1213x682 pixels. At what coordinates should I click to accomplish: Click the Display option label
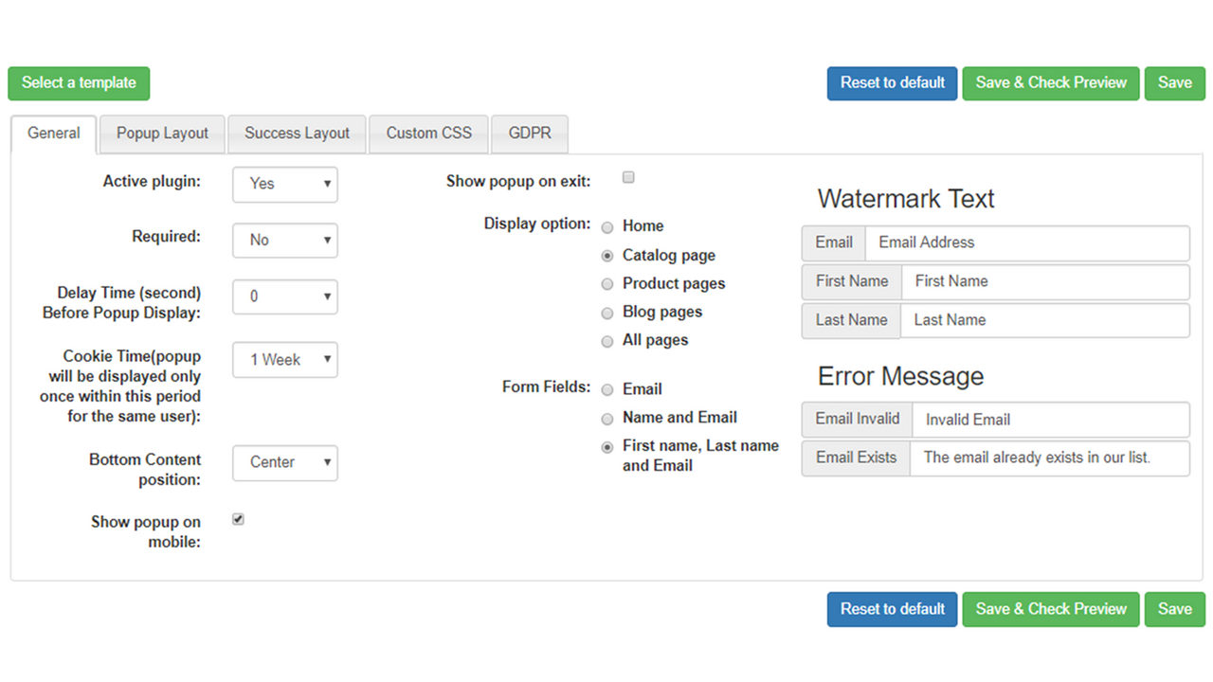537,224
